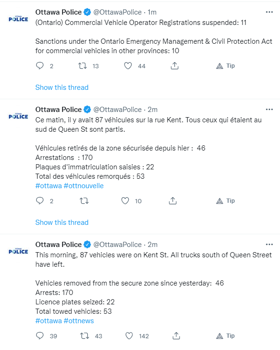Like the English Kent St. tweet
Image resolution: width=280 pixels, height=350 pixels.
tap(129, 336)
